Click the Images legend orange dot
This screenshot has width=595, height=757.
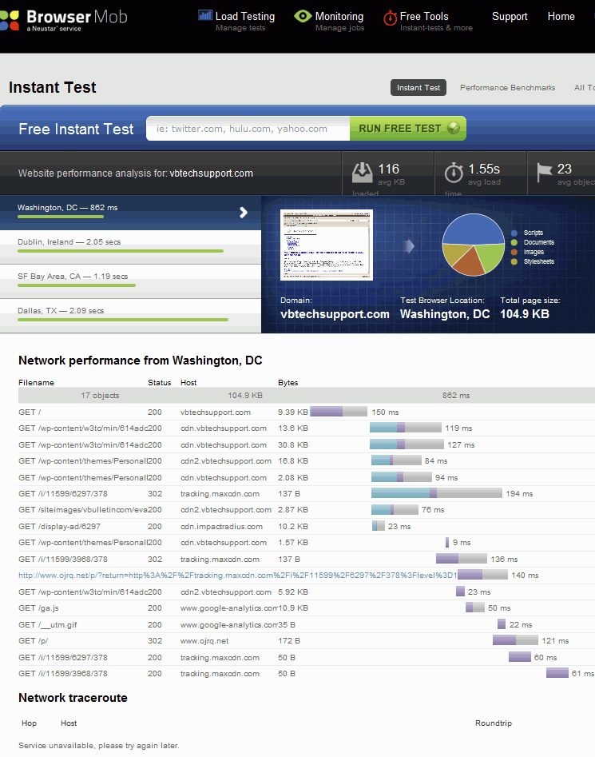pos(514,252)
